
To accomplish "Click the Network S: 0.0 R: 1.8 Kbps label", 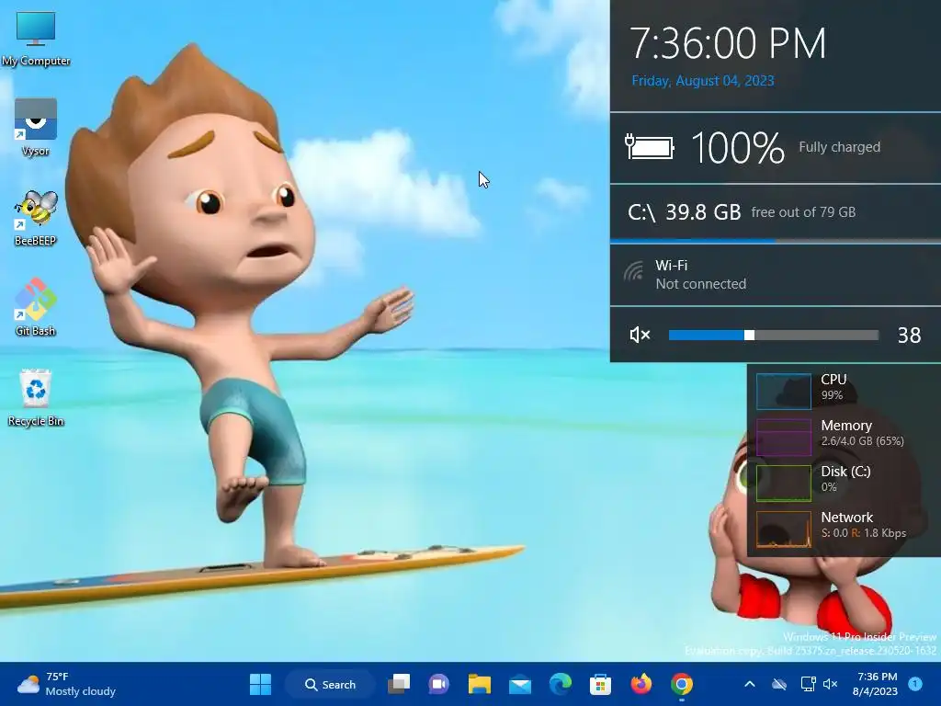I will (864, 525).
